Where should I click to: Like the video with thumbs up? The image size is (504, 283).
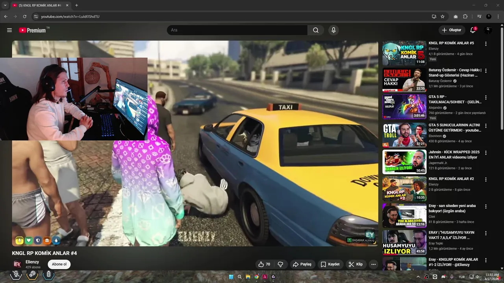click(264, 264)
